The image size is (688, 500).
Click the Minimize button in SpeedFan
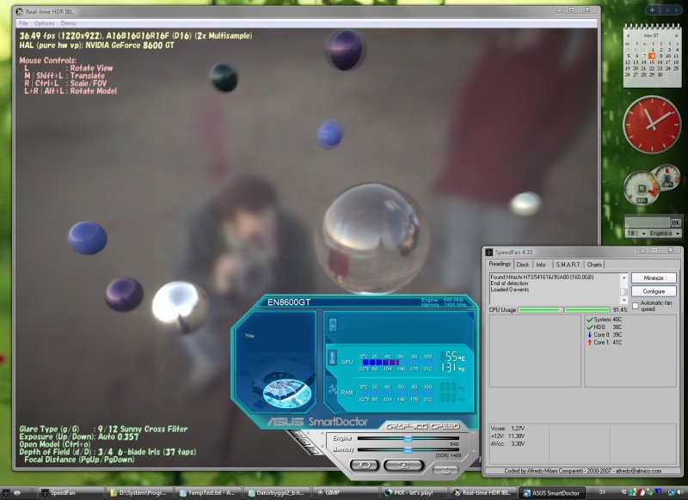(x=654, y=277)
